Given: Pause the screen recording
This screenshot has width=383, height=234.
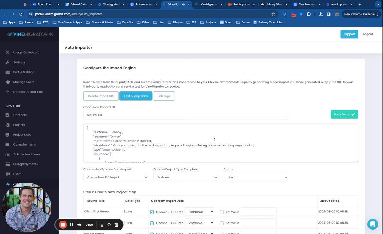Looking at the screenshot, I should coord(72,225).
